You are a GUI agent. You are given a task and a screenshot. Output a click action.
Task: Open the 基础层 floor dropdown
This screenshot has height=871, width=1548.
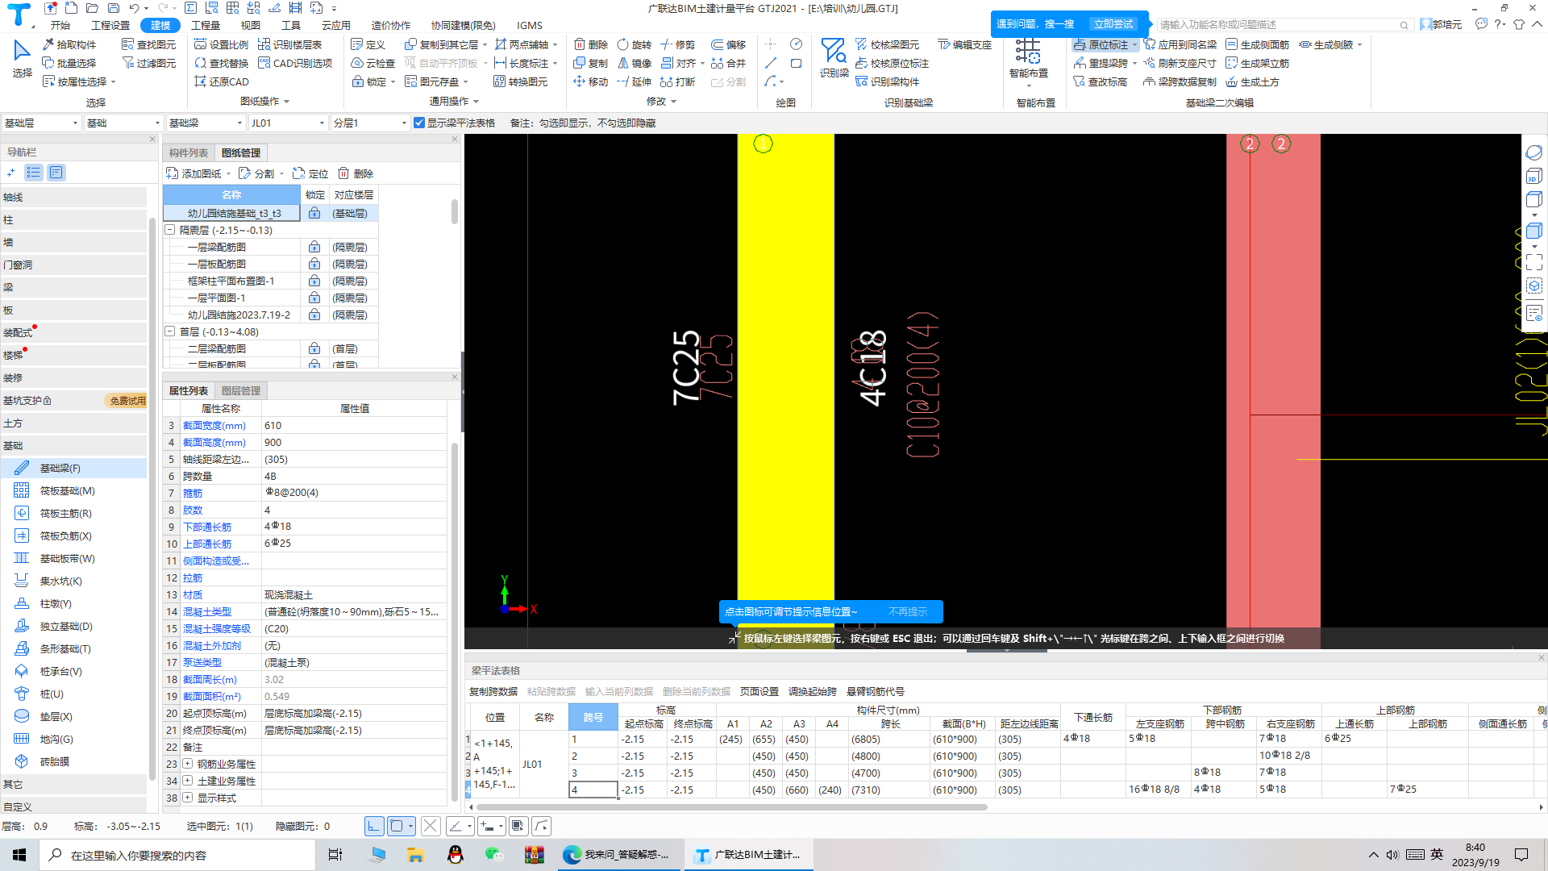(x=41, y=123)
